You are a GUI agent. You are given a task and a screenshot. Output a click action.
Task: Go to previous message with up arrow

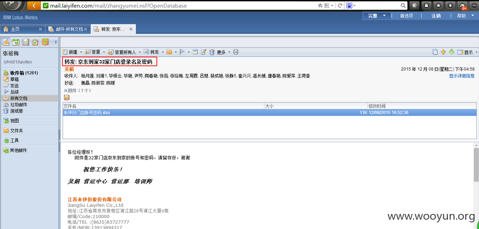[443, 52]
